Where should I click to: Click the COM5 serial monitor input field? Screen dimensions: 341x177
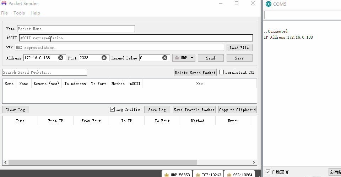click(303, 15)
